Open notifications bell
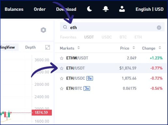This screenshot has height=125, width=168. (106, 9)
